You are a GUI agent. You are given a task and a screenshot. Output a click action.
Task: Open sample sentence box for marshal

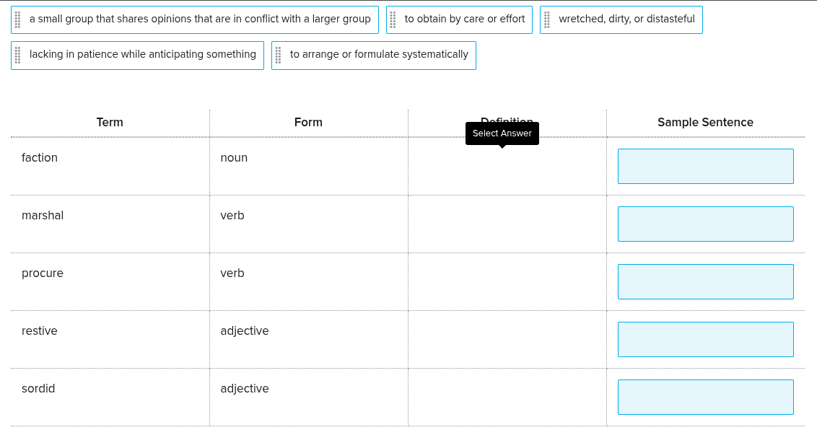[705, 224]
